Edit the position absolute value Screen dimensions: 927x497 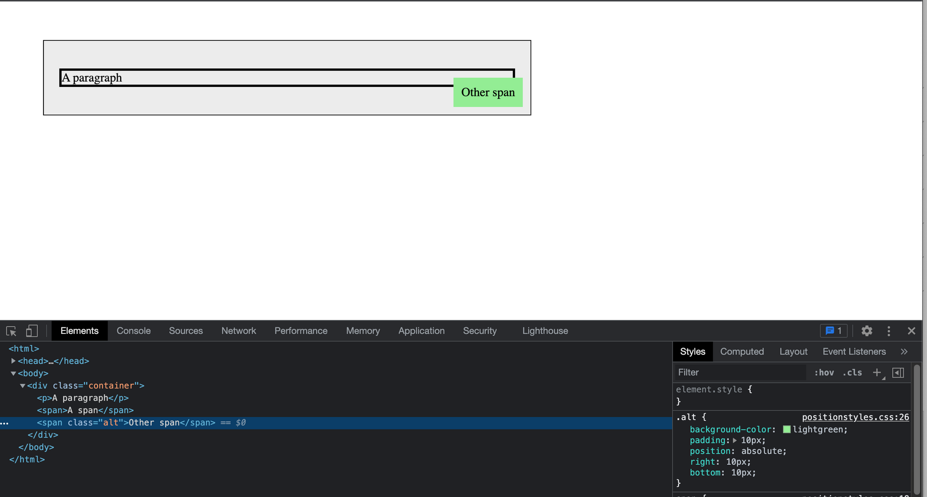(x=761, y=451)
